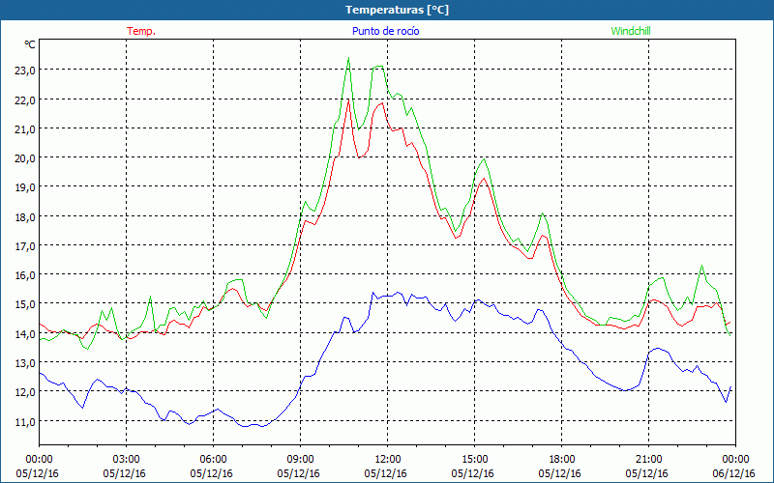Select the green "Windchill" legend label
Image resolution: width=774 pixels, height=483 pixels.
631,31
